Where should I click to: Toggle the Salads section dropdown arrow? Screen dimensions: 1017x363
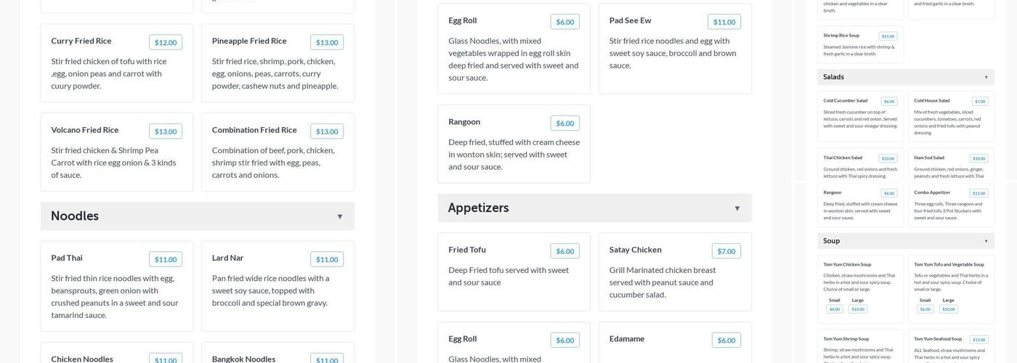986,77
